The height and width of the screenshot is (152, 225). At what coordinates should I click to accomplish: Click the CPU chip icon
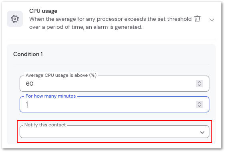tap(15, 19)
